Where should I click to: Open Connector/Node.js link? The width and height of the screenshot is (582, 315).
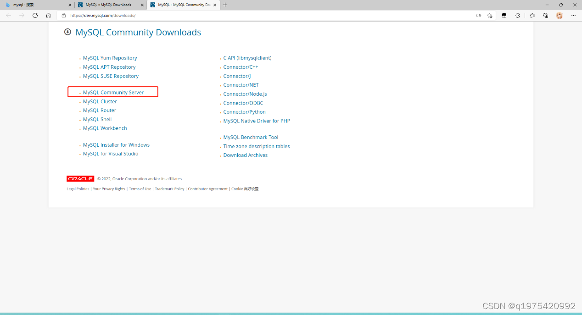coord(245,94)
